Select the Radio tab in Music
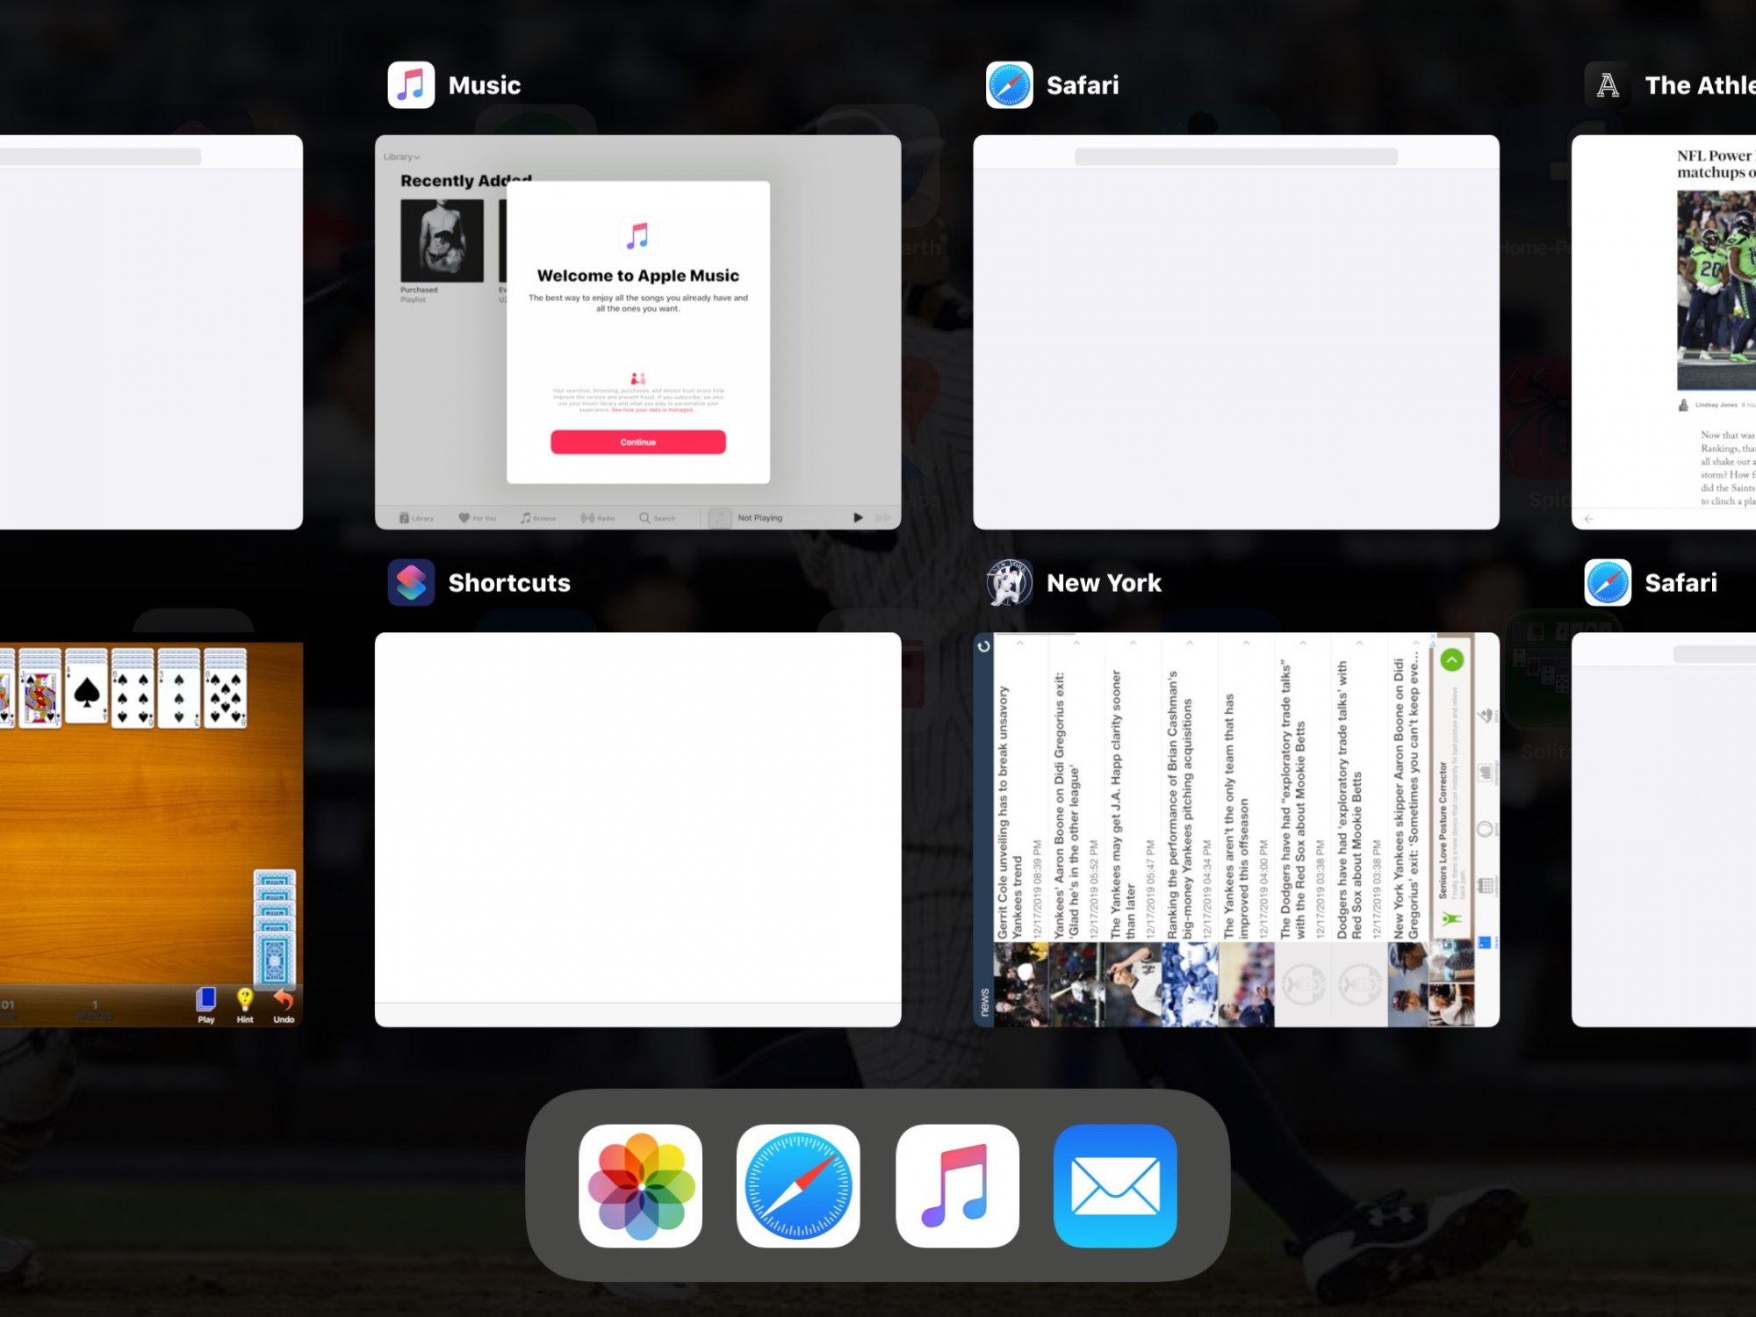This screenshot has height=1317, width=1756. click(x=598, y=518)
